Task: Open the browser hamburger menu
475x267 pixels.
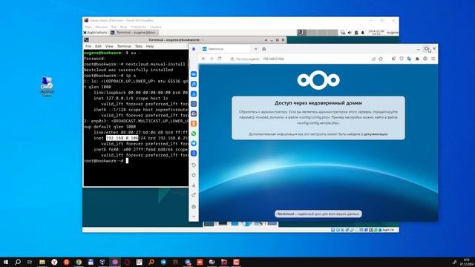Action: pyautogui.click(x=433, y=59)
